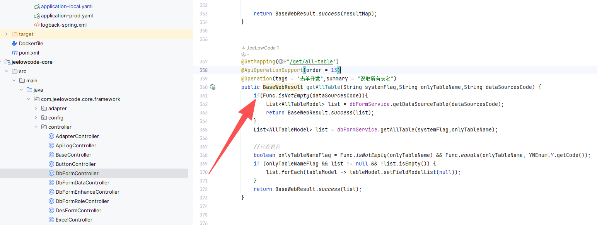Screen dimensions: 597x225
Task: Click the web endpoint gutter icon on line 360
Action: coord(212,87)
